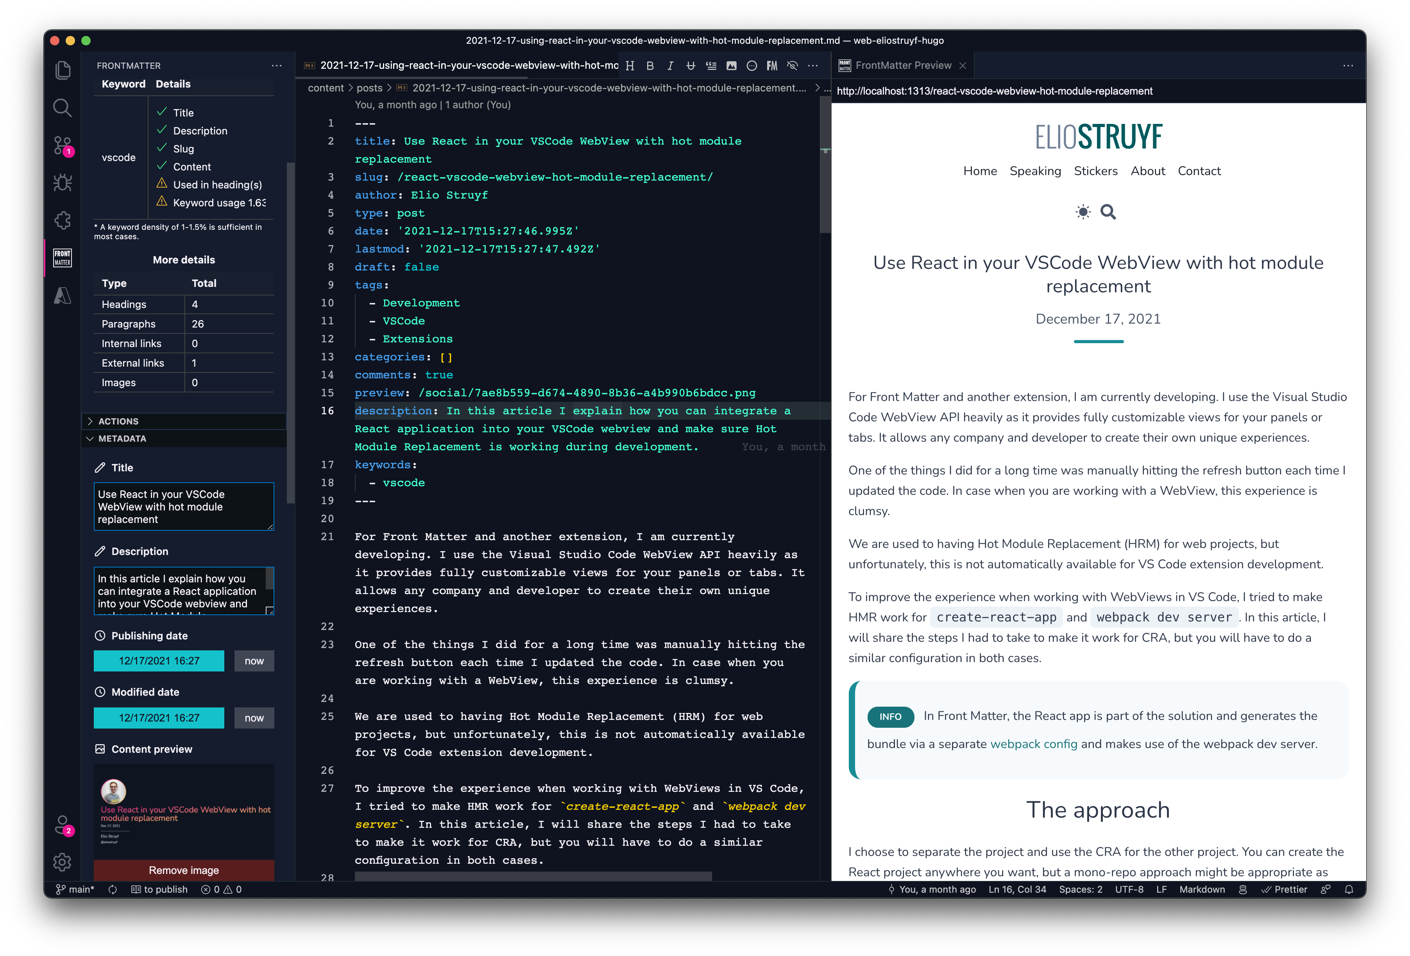1410x956 pixels.
Task: Set Modified date to now
Action: [254, 718]
